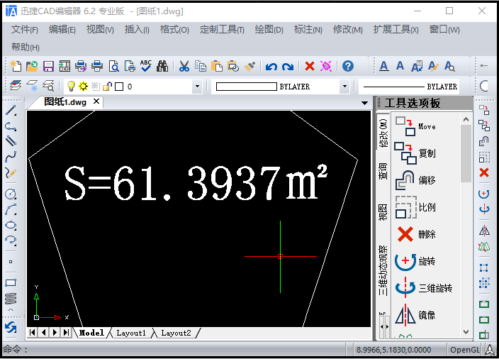The height and width of the screenshot is (359, 499).
Task: Click 偏移 offset tool in palette
Action: 415,180
